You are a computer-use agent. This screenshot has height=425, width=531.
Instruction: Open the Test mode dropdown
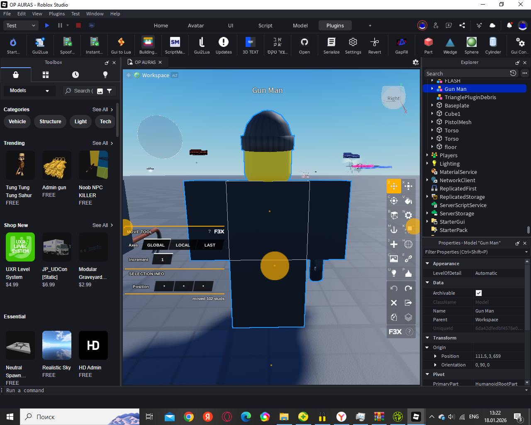(x=21, y=25)
